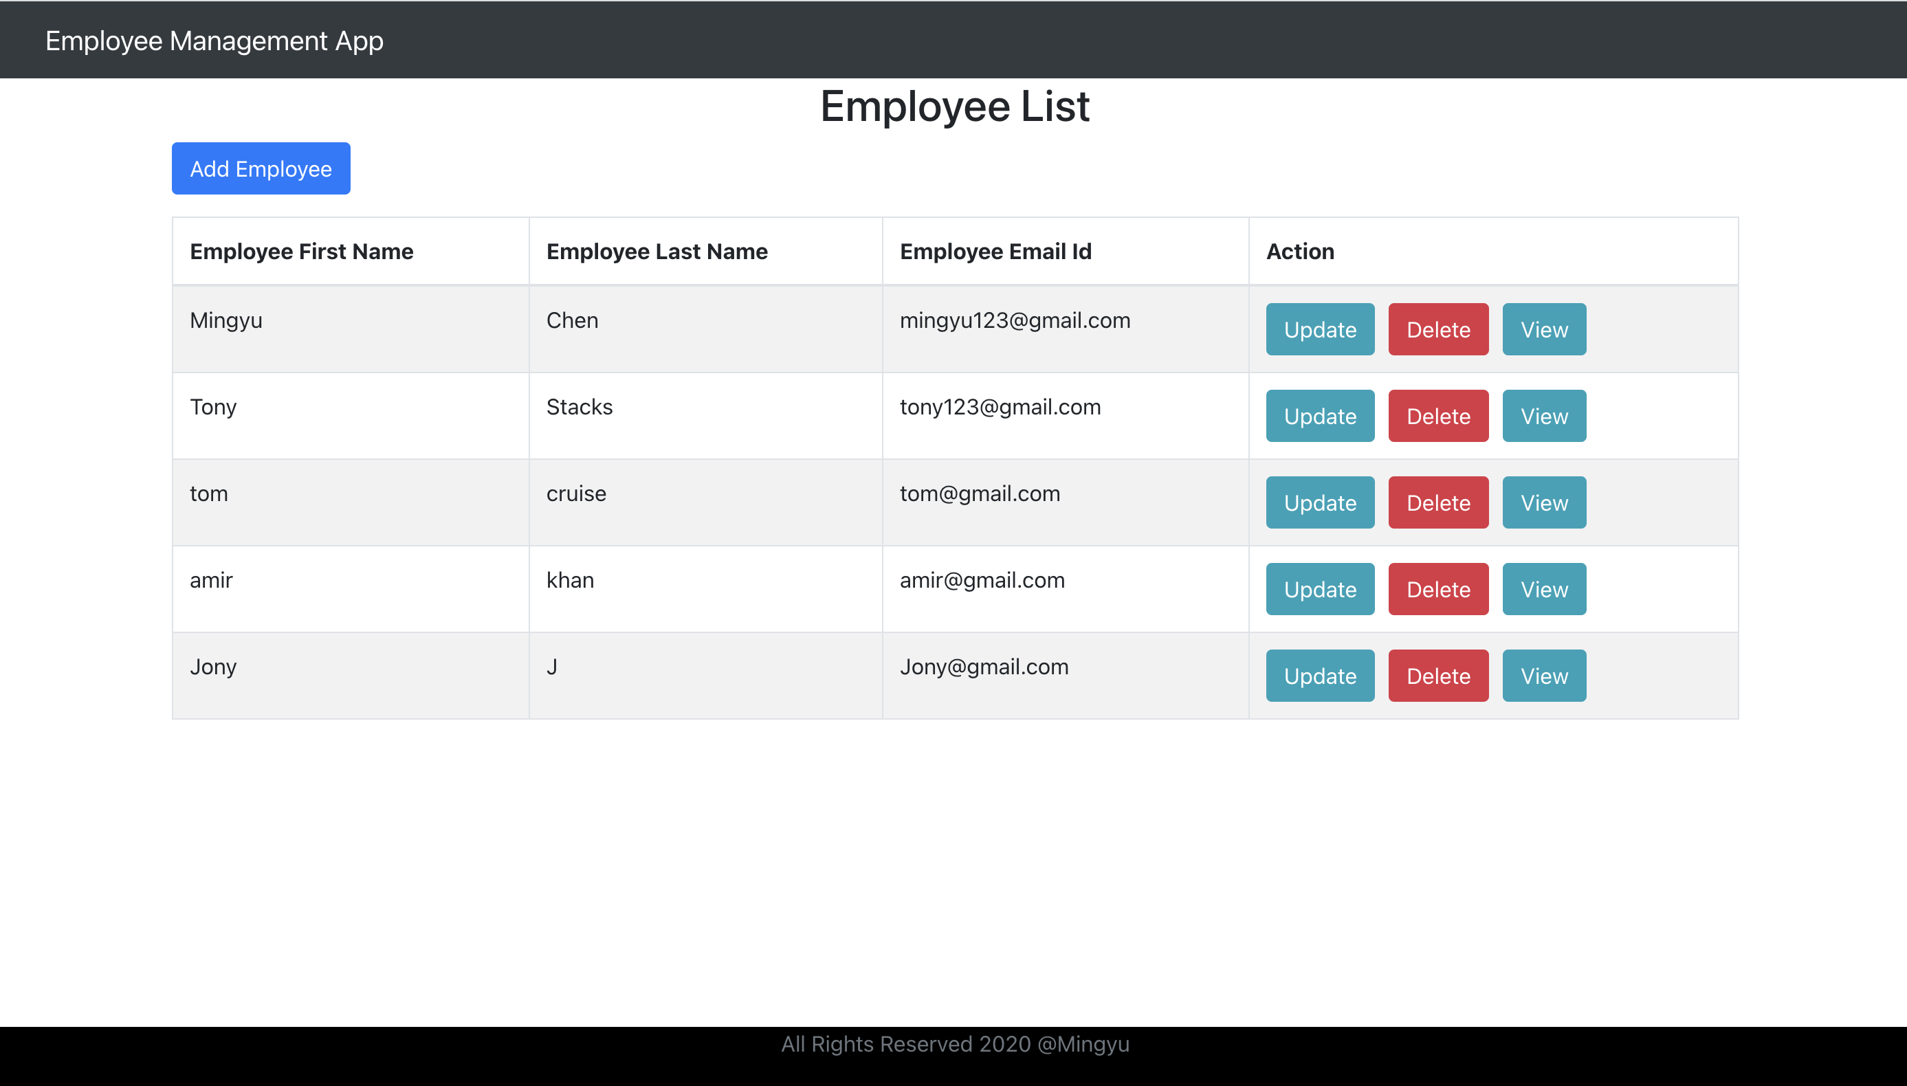Delete the amir khan entry

pos(1437,588)
